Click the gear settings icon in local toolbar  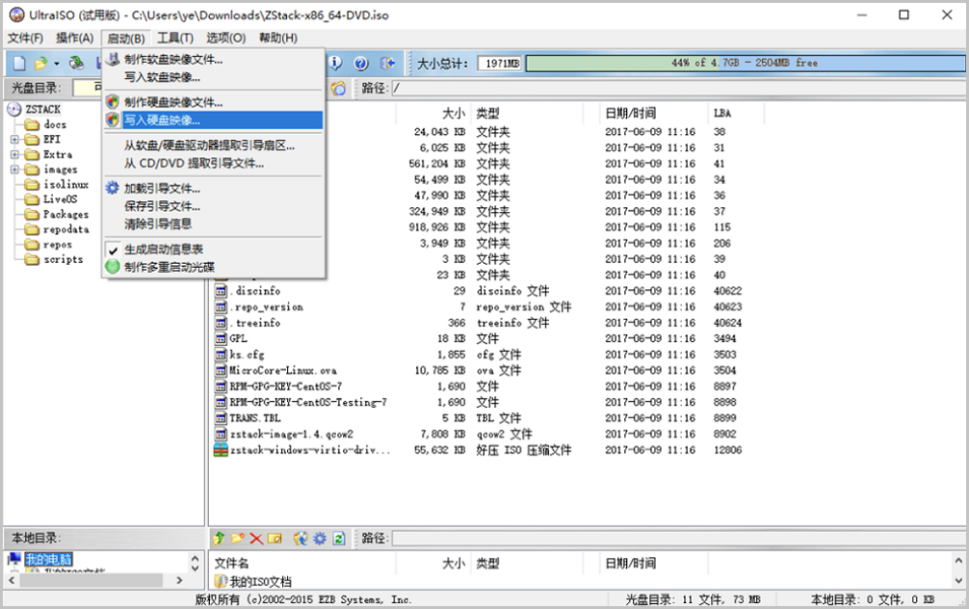coord(320,538)
